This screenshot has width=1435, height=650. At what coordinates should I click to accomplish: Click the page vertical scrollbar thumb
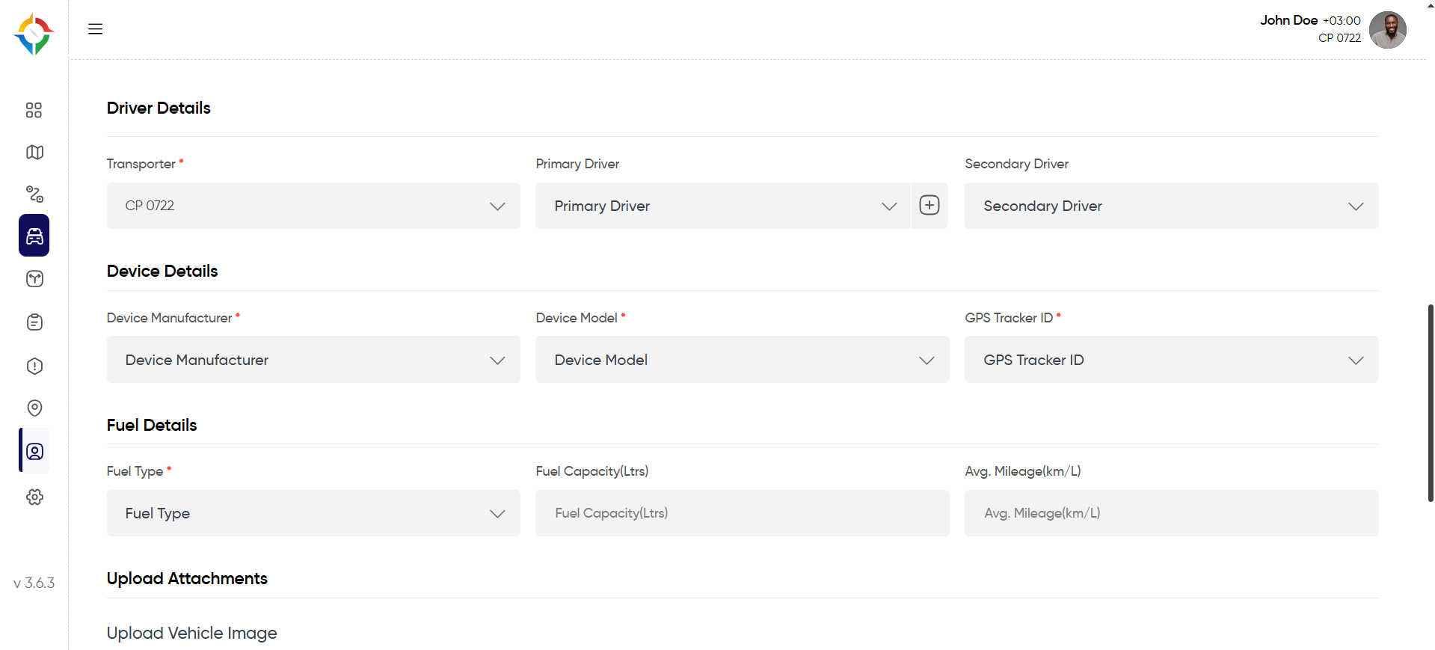point(1431,402)
